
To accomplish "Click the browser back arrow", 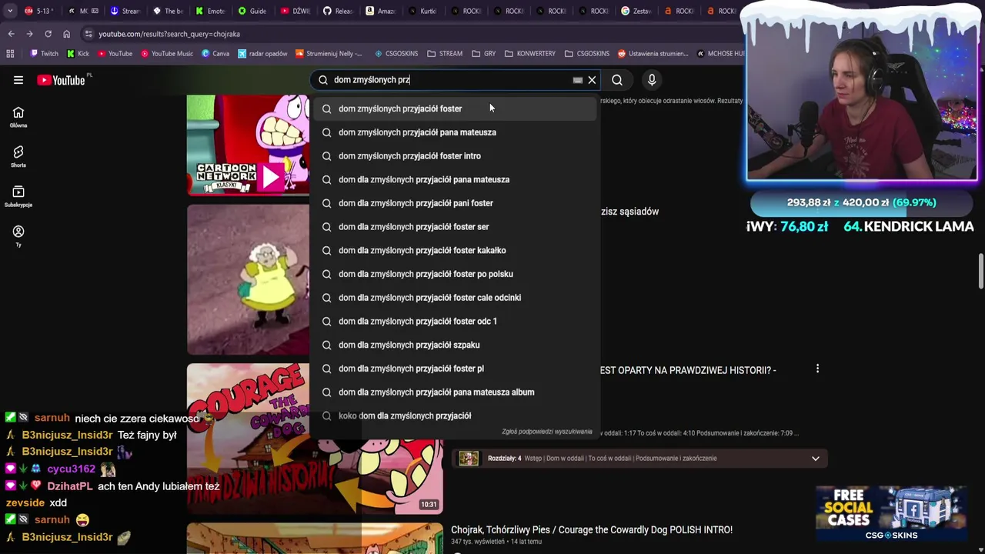I will 11,34.
